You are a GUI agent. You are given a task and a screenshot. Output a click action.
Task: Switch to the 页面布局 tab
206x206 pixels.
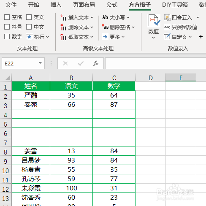coord(84,5)
